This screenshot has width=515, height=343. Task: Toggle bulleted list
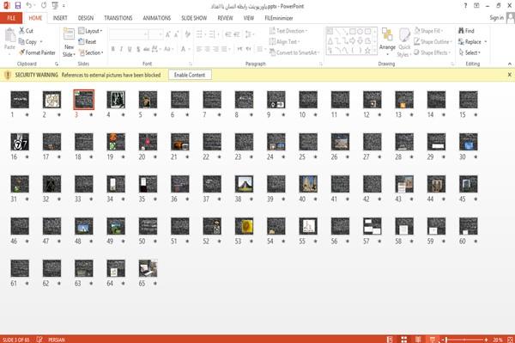click(199, 34)
